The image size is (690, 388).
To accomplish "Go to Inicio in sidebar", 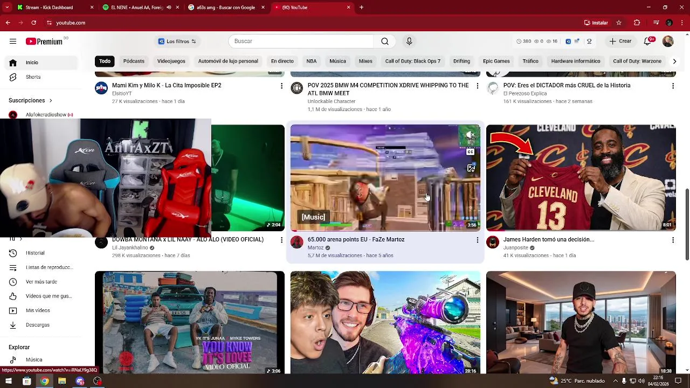I will (42, 63).
